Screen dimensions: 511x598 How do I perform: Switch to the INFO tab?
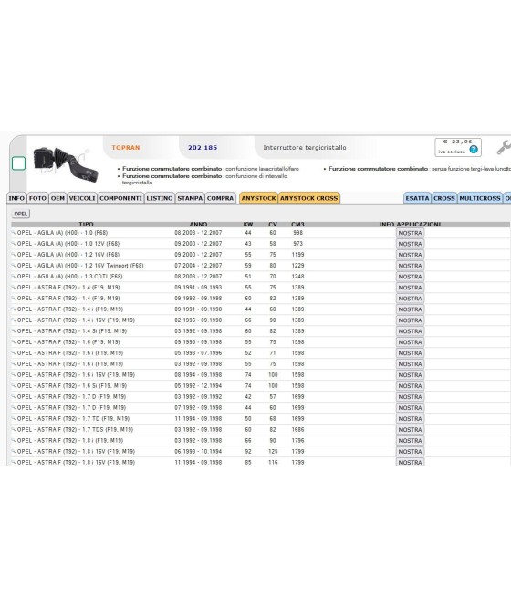[16, 198]
